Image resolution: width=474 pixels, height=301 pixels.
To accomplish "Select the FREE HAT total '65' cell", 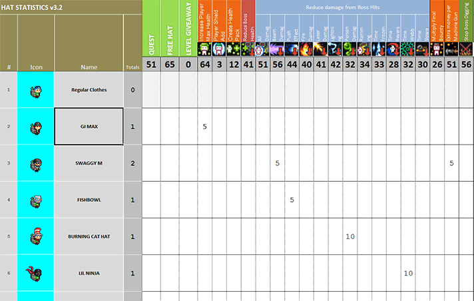I will (170, 64).
